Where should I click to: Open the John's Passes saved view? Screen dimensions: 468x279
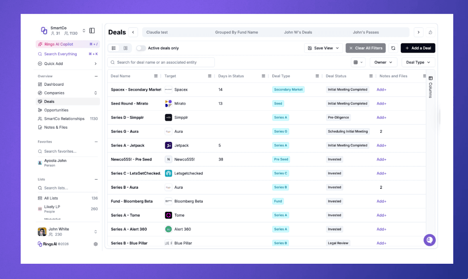pyautogui.click(x=366, y=32)
